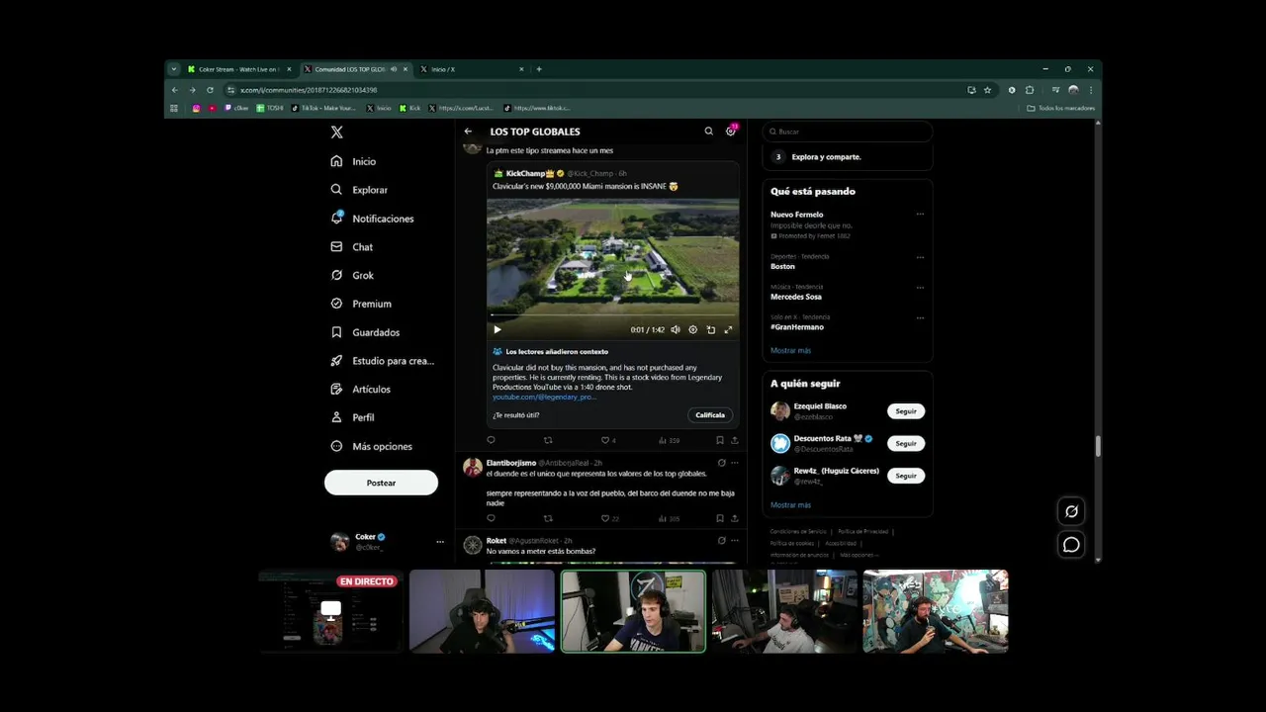Open floating Grok button at right edge
The image size is (1266, 712).
(1071, 511)
